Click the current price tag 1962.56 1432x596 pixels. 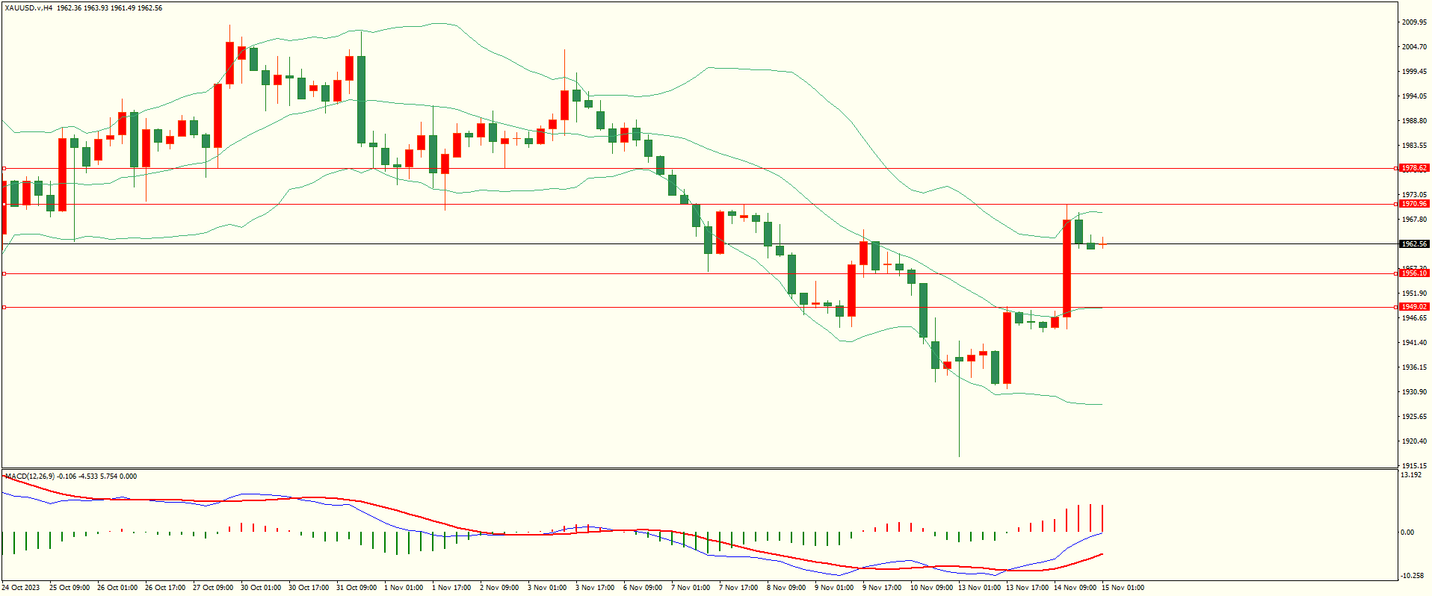1414,244
